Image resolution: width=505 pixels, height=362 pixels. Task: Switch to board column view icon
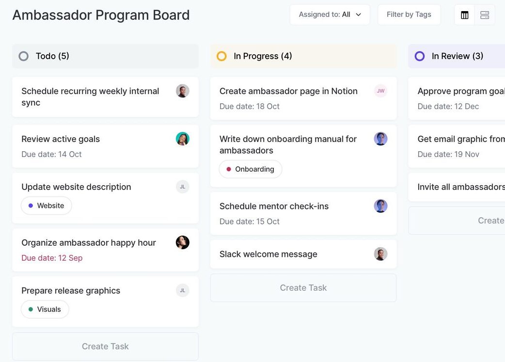(x=465, y=15)
